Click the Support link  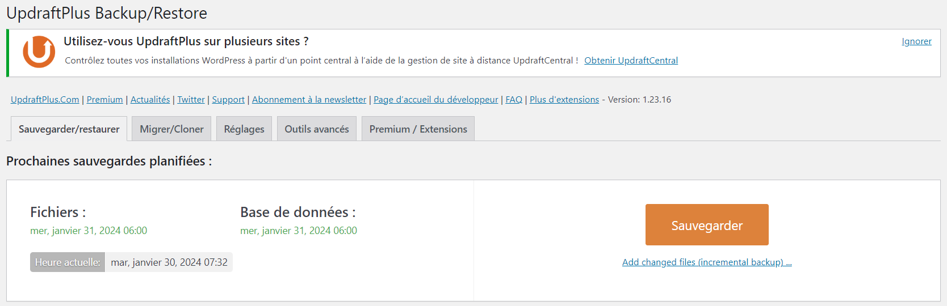228,100
